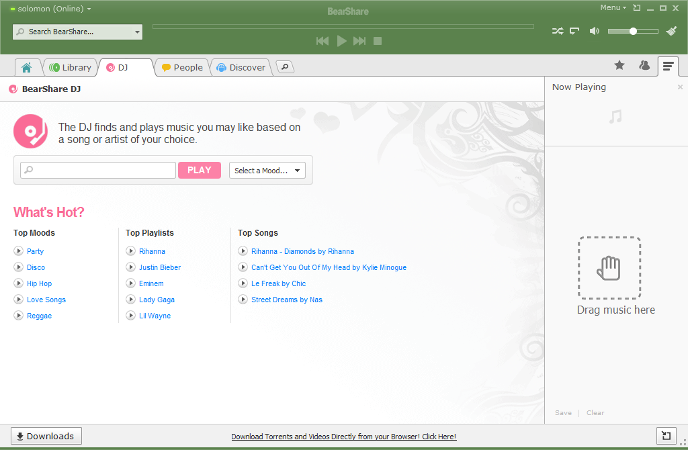
Task: Play Street Dreams by Nas icon
Action: [243, 300]
